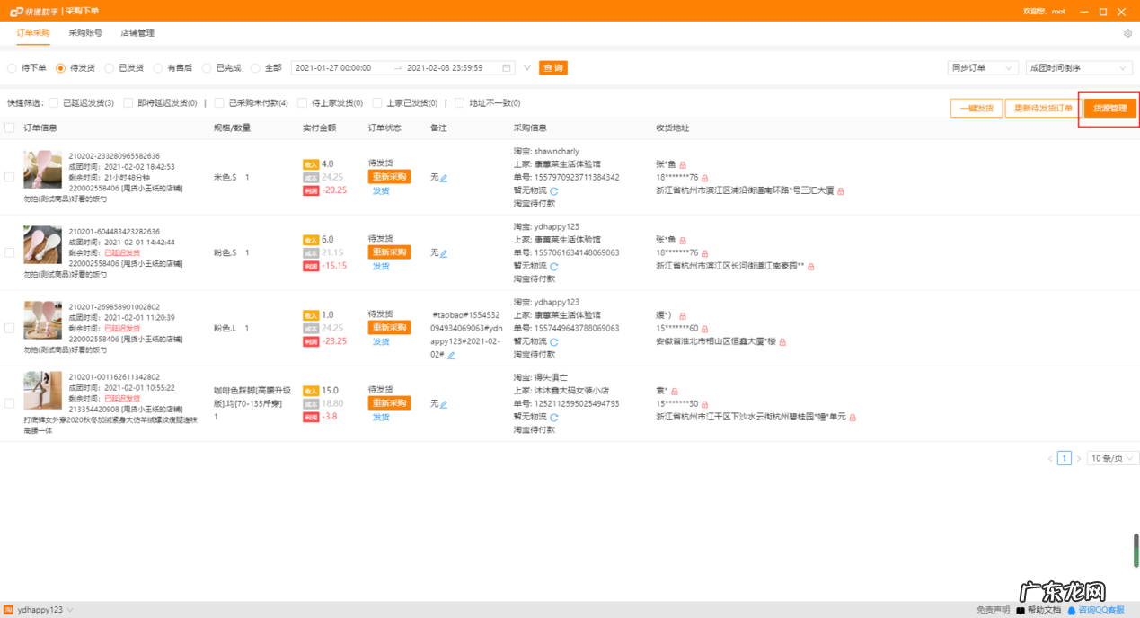Click the lock icon next to 张*鱼's name
This screenshot has height=618, width=1140.
click(683, 164)
